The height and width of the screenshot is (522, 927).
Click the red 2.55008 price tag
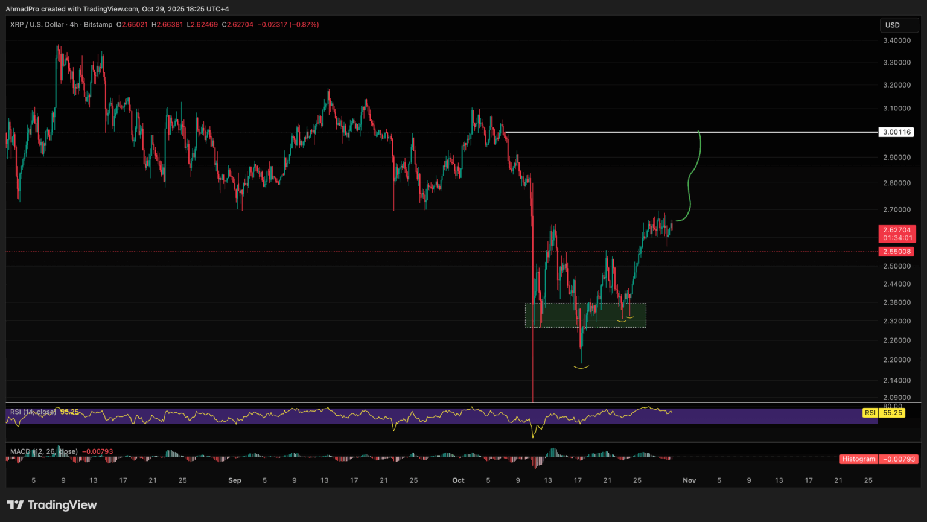tap(897, 252)
